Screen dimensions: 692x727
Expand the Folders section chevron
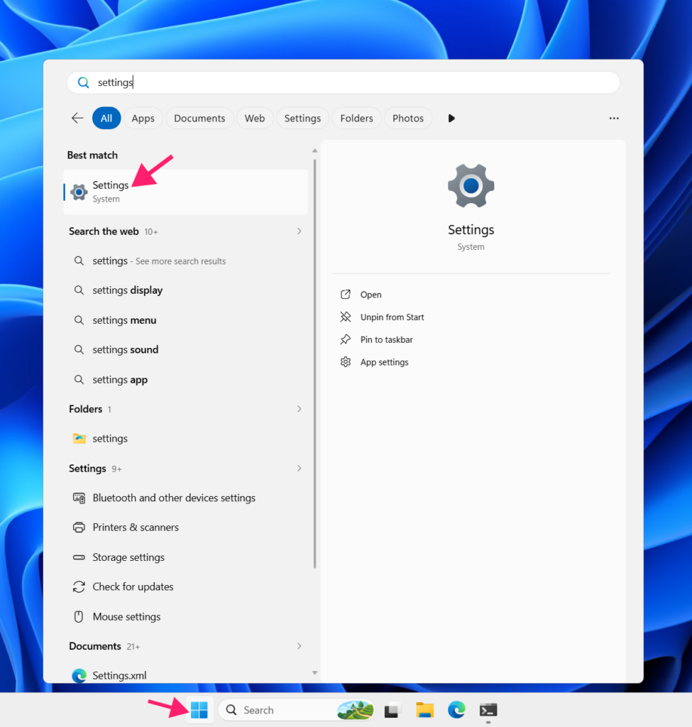(299, 409)
